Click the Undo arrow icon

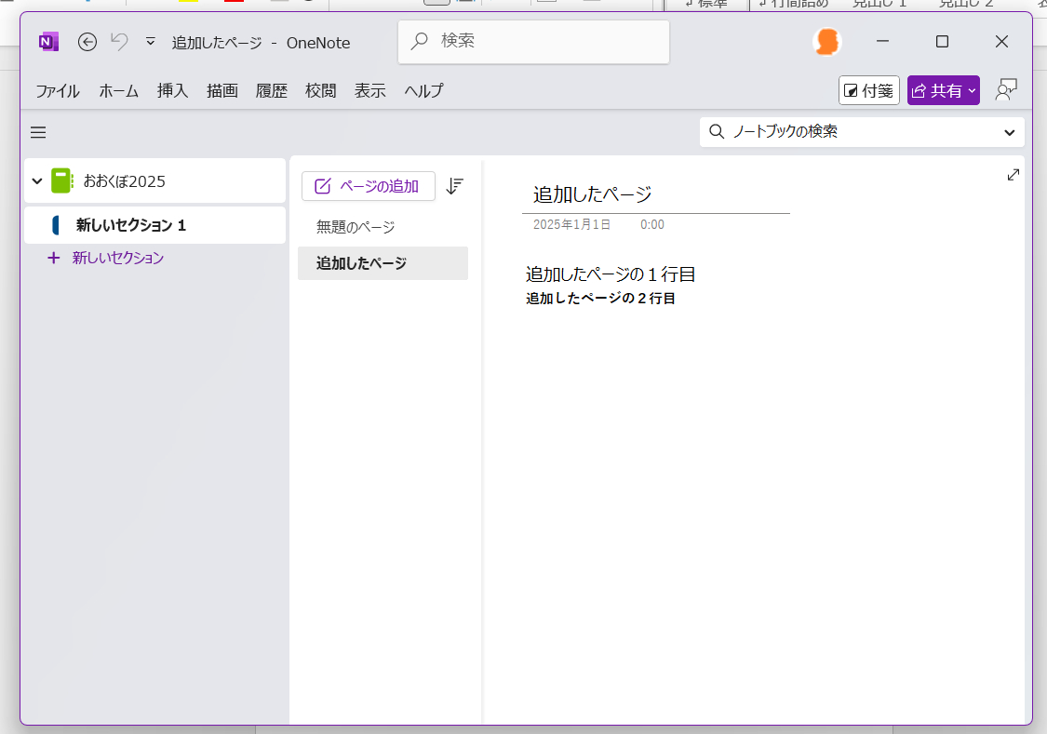[118, 41]
